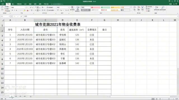Screen dimensions: 179x100
Task: Click the Cut scissors icon
Action: coord(5,7)
